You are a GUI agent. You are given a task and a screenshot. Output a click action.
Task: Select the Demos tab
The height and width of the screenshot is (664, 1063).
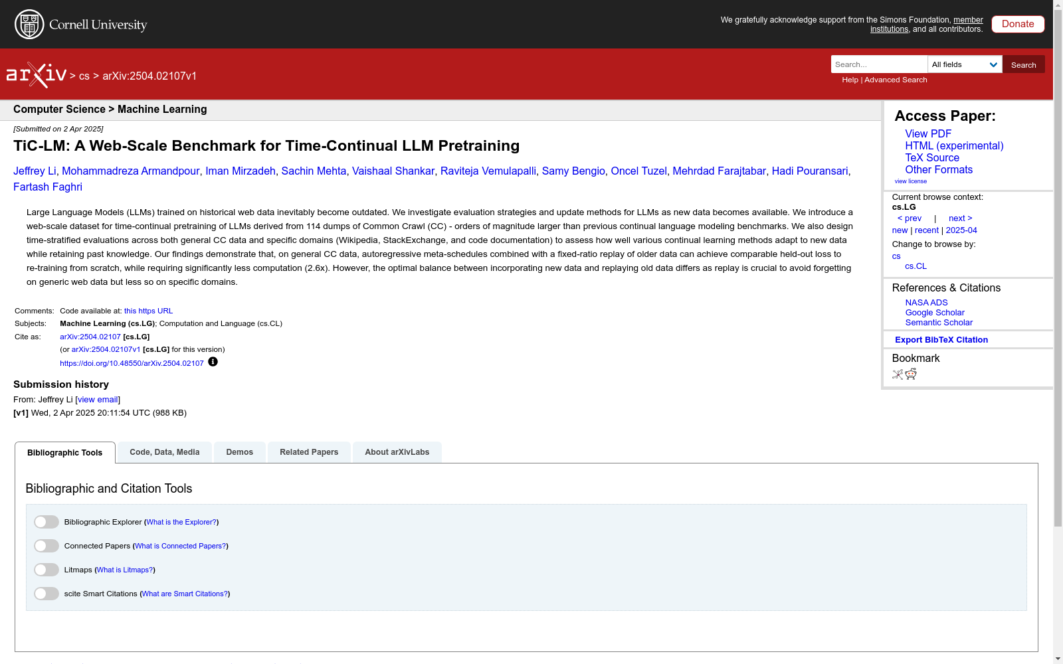(x=240, y=452)
